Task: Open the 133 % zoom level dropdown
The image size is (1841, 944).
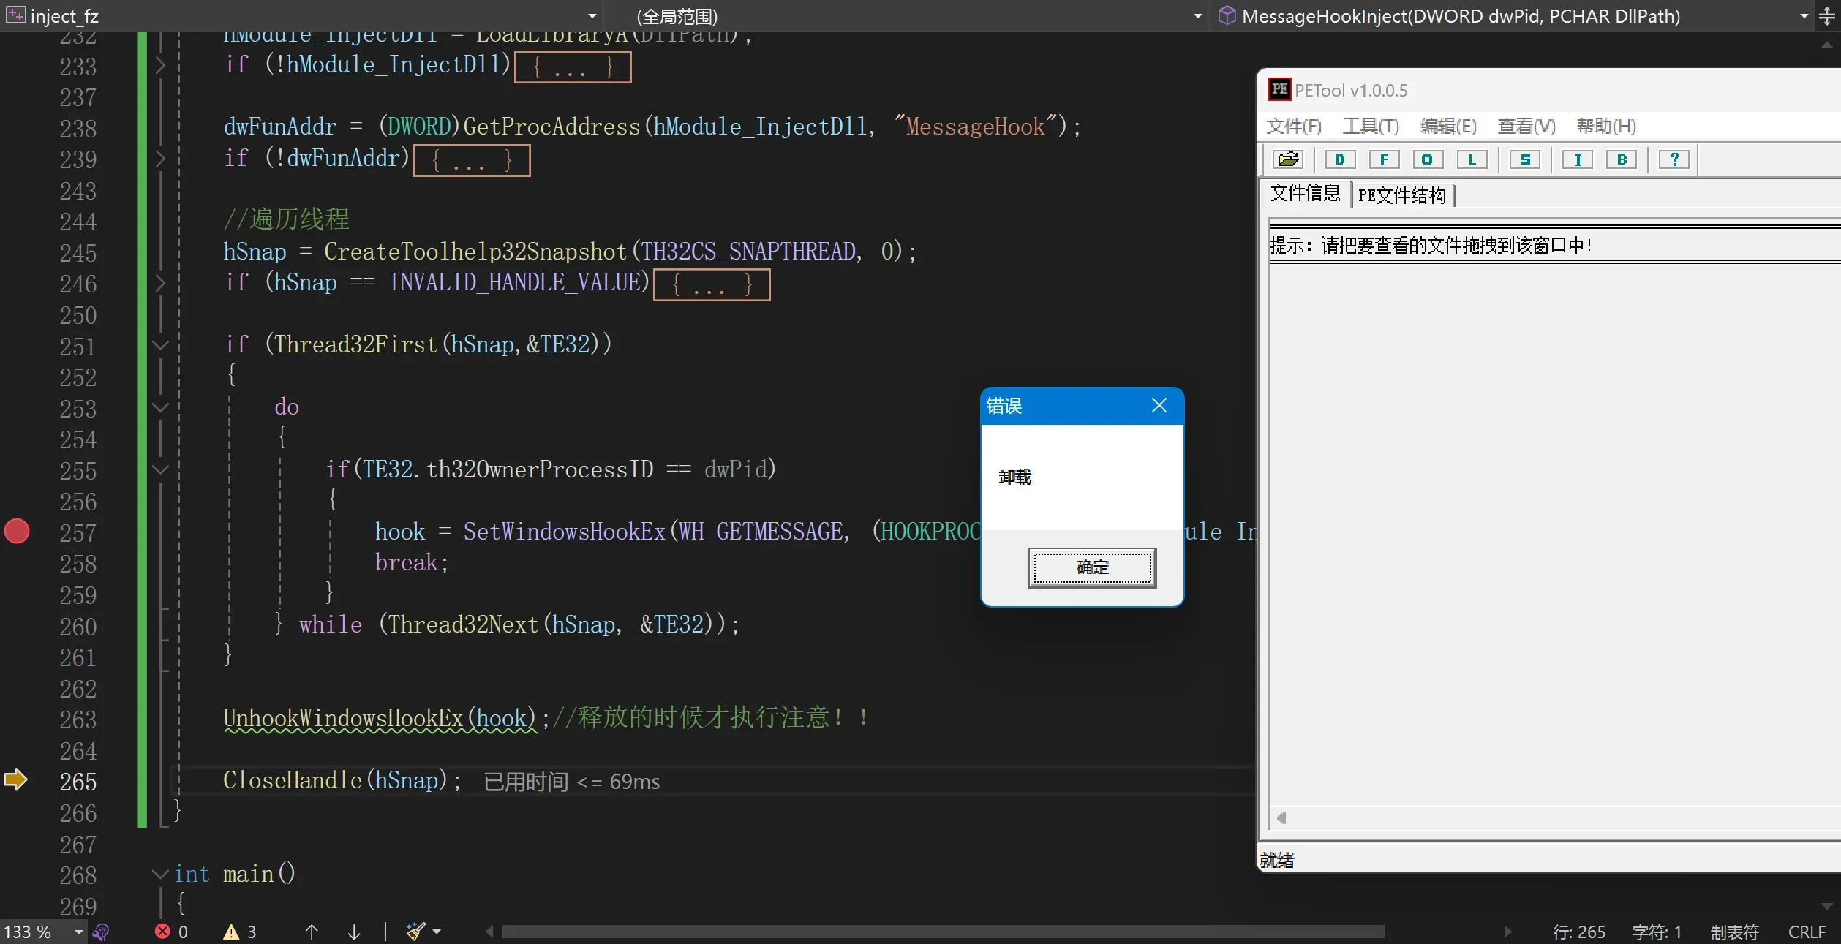Action: coord(78,932)
